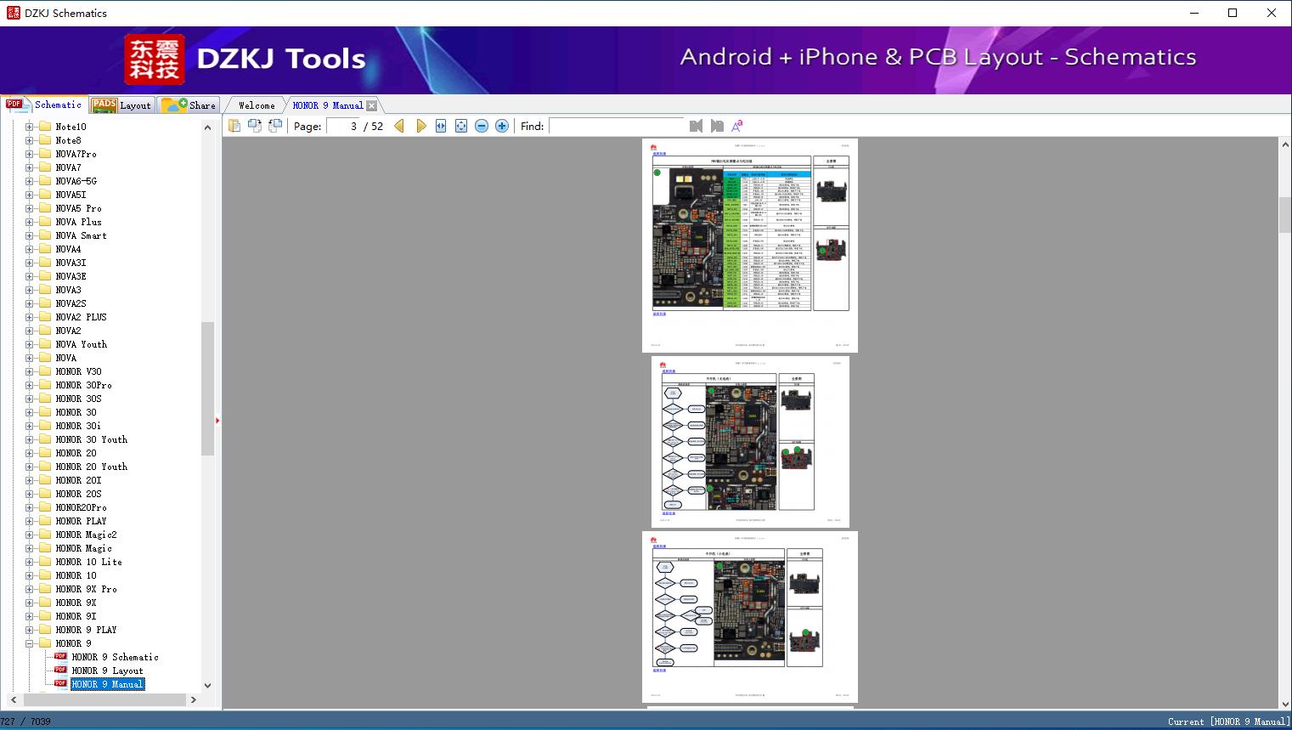The width and height of the screenshot is (1292, 730).
Task: Open HONOR 9 Schematic file
Action: coord(115,657)
